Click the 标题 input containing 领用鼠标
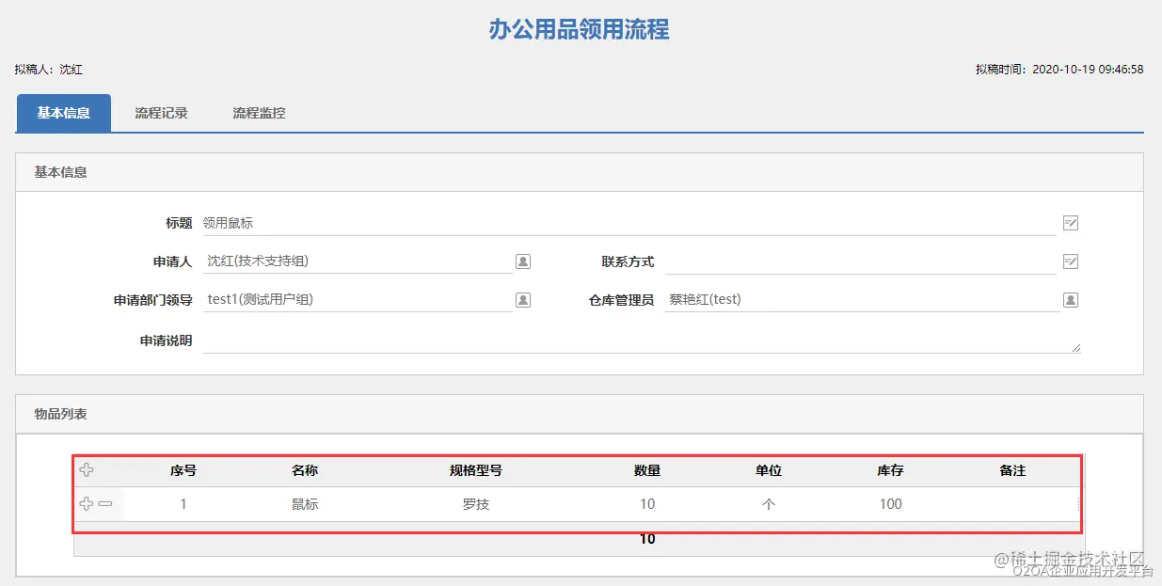This screenshot has width=1162, height=586. click(x=629, y=223)
